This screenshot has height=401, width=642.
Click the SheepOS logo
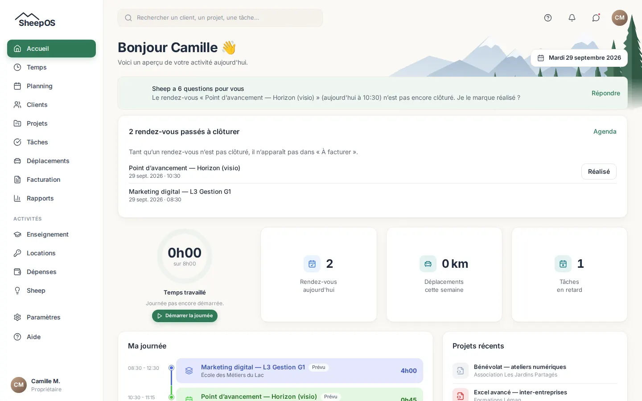35,20
